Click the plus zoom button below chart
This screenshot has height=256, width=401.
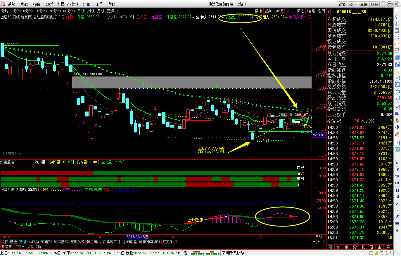[x=314, y=242]
